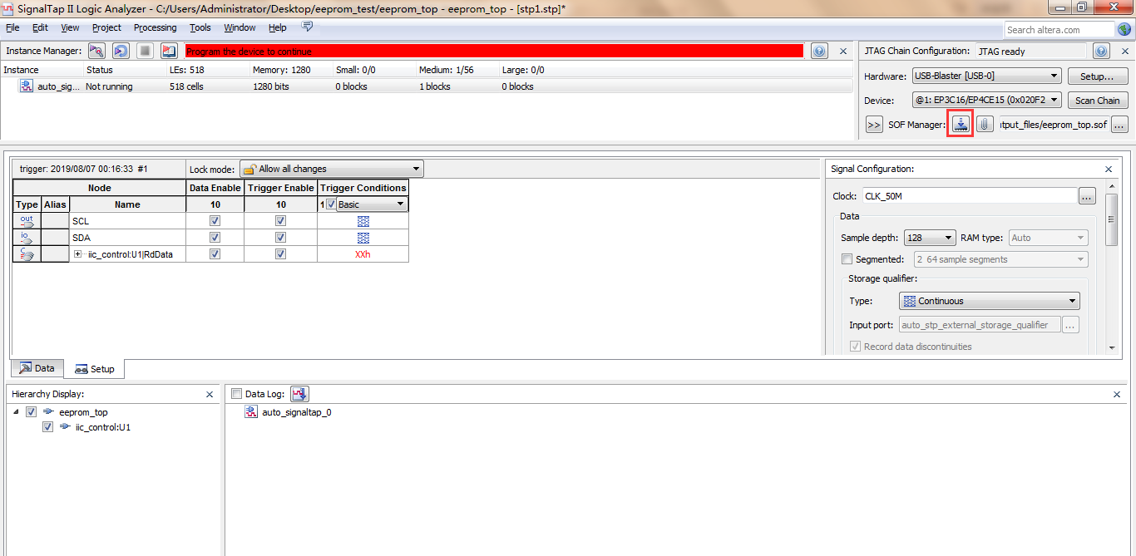
Task: Click Autorun Analysis icon in Instance Manager
Action: (121, 51)
